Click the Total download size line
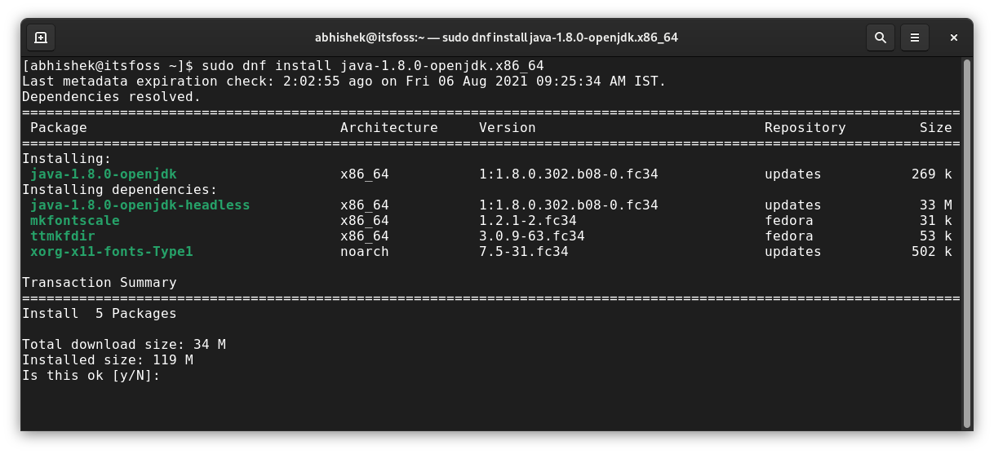994x454 pixels. tap(124, 345)
